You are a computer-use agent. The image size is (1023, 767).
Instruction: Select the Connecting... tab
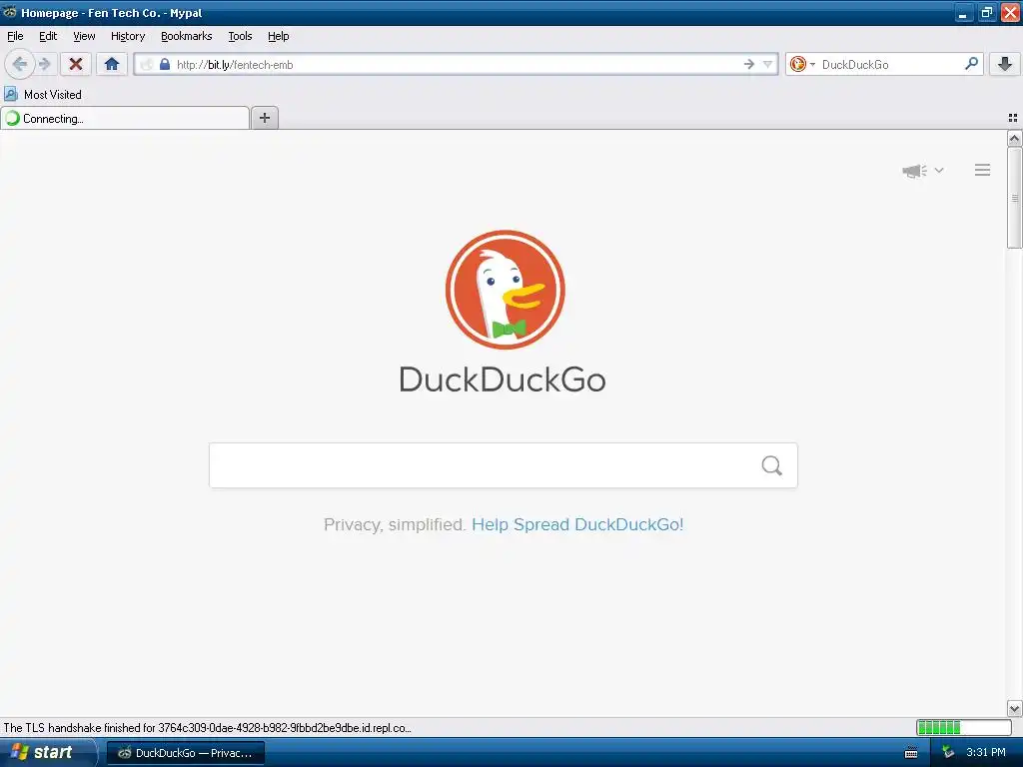(125, 119)
